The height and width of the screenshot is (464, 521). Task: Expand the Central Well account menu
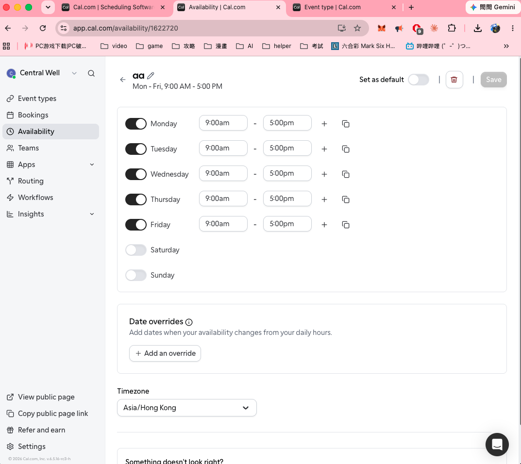[x=42, y=73]
